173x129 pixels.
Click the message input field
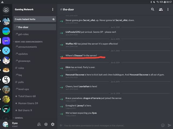[108, 125]
